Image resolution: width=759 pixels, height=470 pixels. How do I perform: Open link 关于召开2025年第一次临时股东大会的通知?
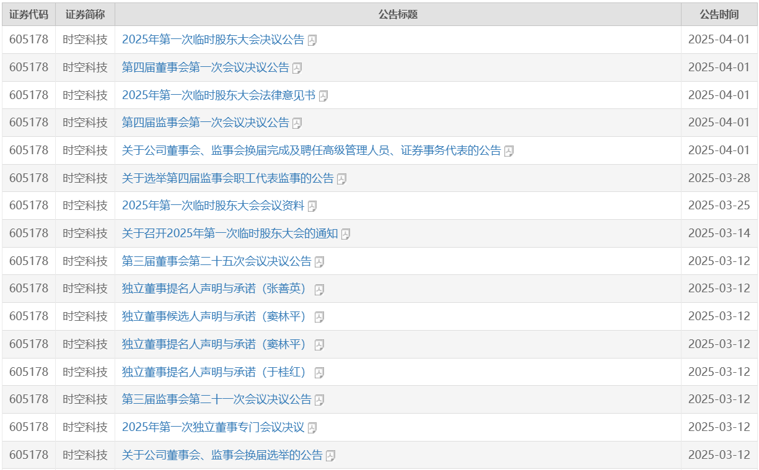(230, 233)
